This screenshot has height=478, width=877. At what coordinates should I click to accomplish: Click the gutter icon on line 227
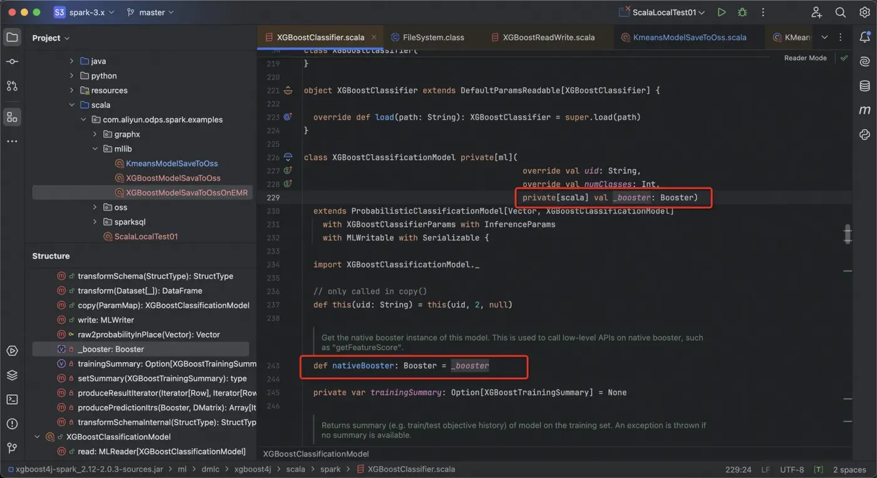coord(288,170)
